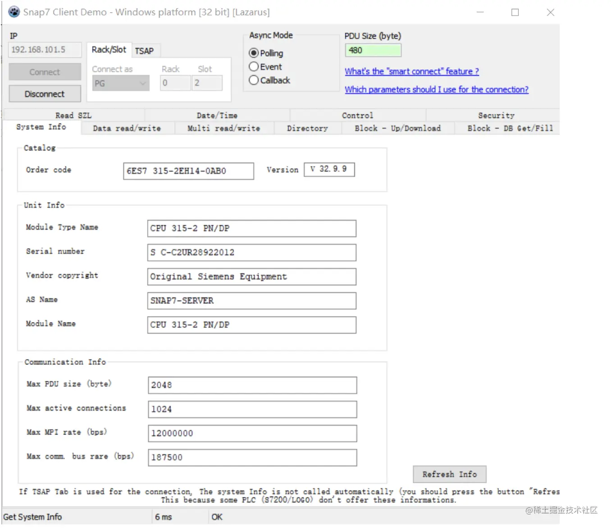611x528 pixels.
Task: Click the Serial number field
Action: click(251, 253)
